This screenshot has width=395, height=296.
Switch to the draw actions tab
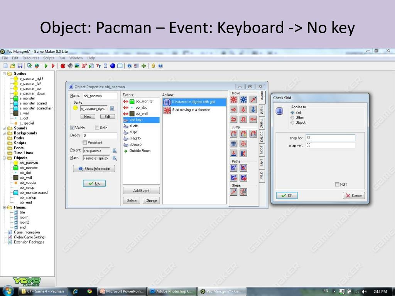(262, 175)
